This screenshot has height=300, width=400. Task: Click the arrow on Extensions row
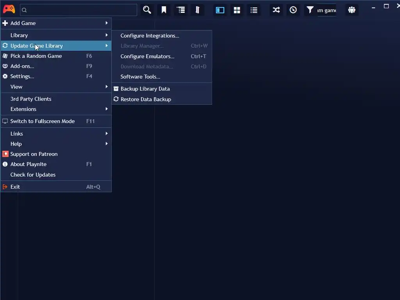[107, 109]
